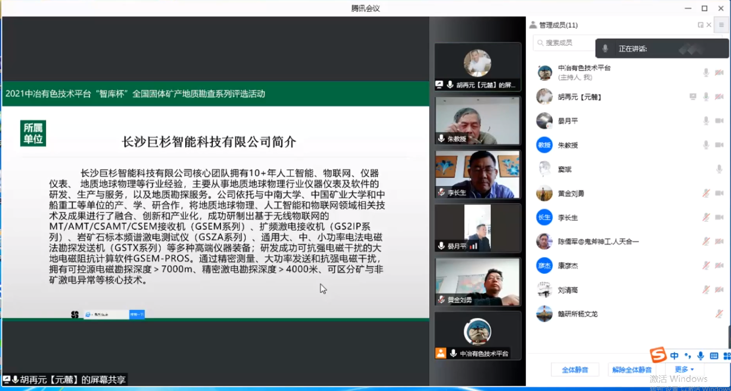Pop out the member panel into separate window

700,25
